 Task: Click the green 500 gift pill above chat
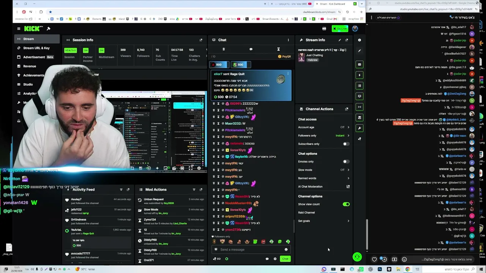(241, 64)
